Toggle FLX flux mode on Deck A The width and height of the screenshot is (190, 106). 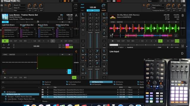(21, 41)
